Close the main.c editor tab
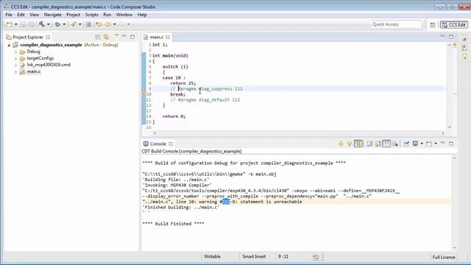Image resolution: width=471 pixels, height=265 pixels. (168, 37)
